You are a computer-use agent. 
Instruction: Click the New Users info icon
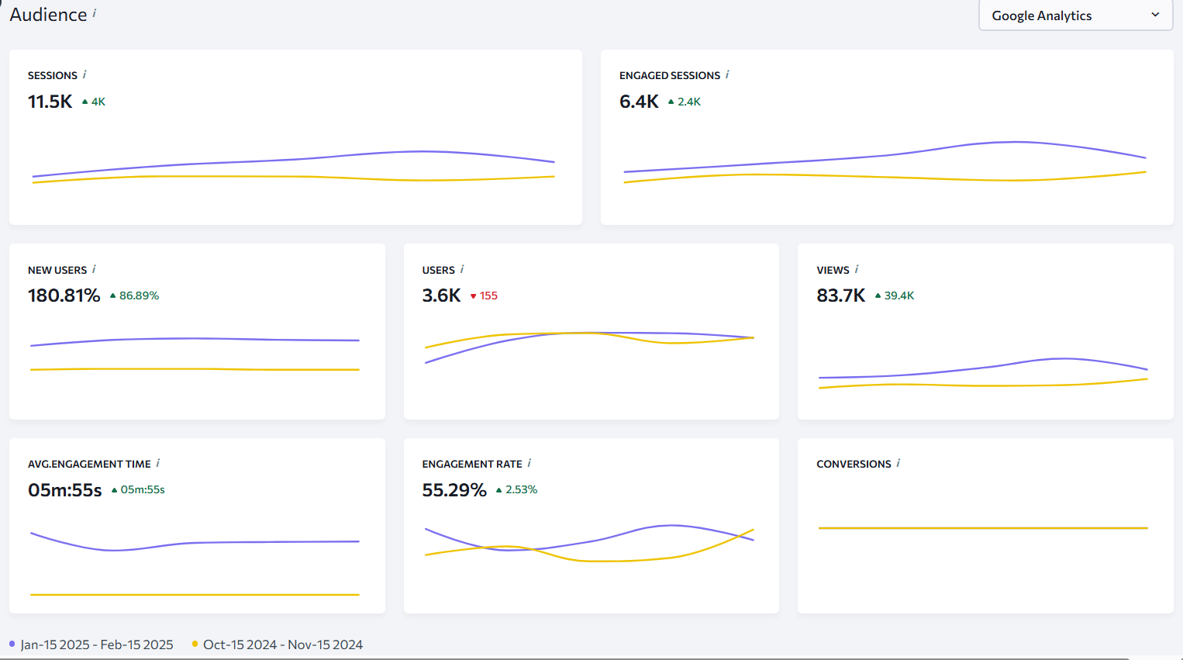point(94,269)
